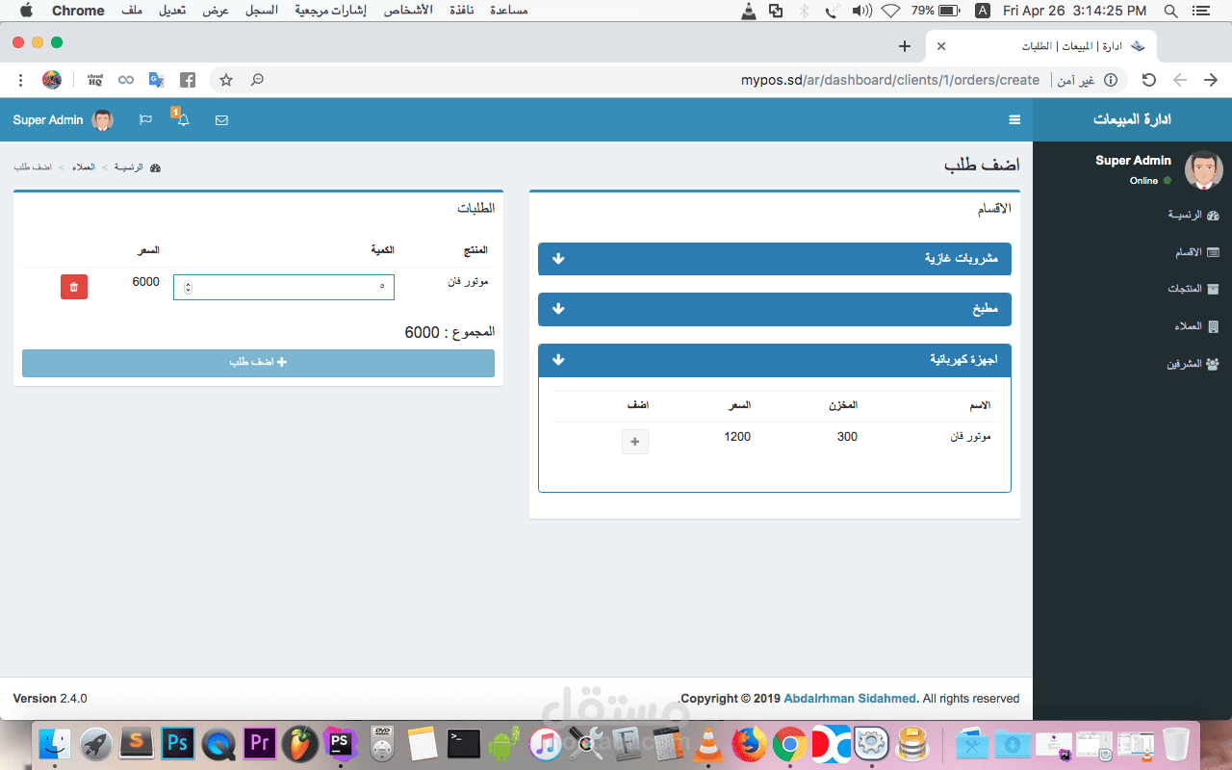Open a new browser tab
This screenshot has height=770, width=1232.
904,46
